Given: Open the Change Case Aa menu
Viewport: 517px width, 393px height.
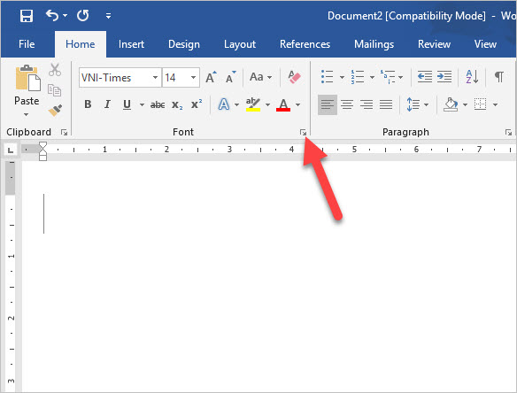Looking at the screenshot, I should tap(260, 78).
